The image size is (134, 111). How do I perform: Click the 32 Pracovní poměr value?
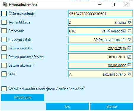point(110,40)
